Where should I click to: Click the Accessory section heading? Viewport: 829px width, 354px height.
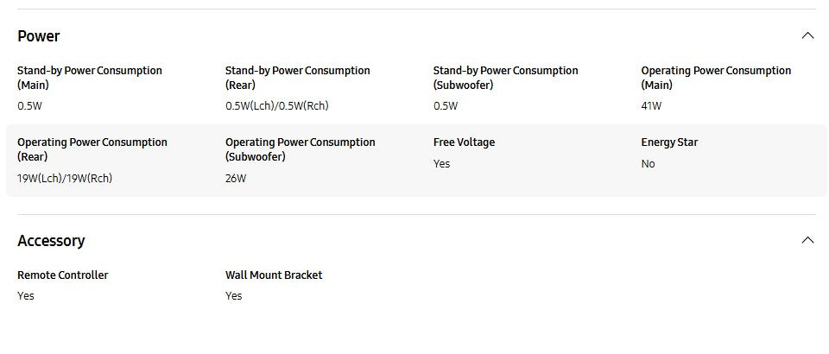51,241
